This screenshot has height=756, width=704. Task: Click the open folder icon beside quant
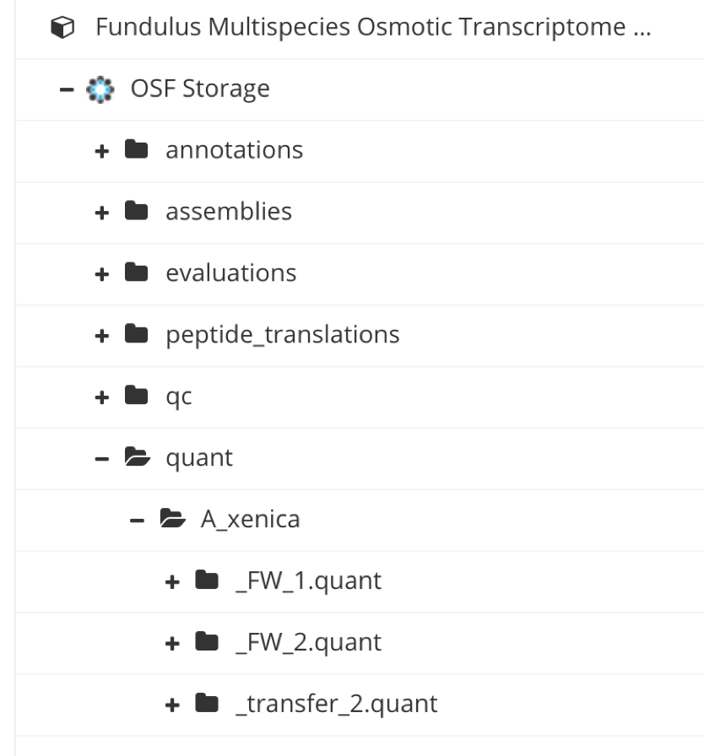(136, 458)
